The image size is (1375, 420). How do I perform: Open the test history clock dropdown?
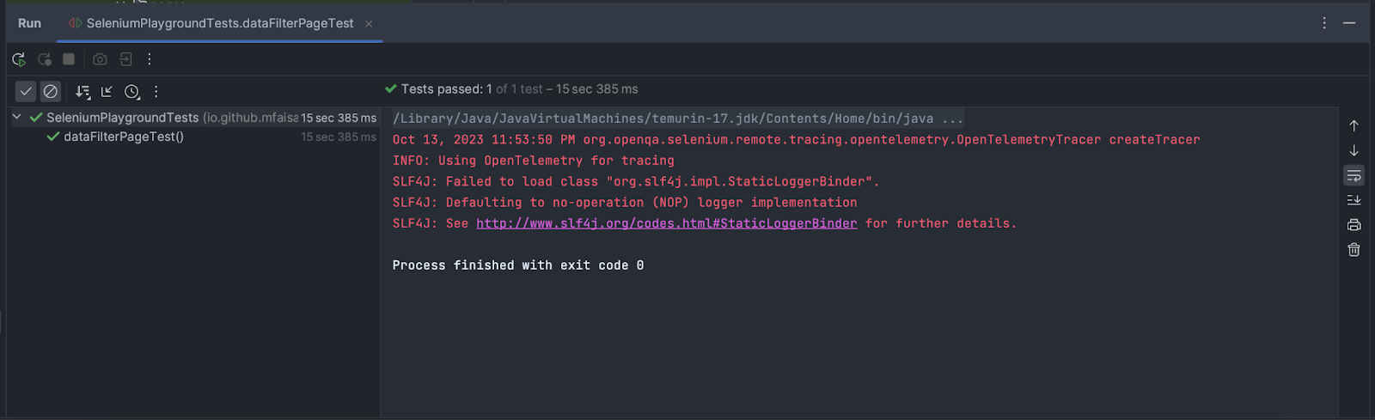click(132, 91)
